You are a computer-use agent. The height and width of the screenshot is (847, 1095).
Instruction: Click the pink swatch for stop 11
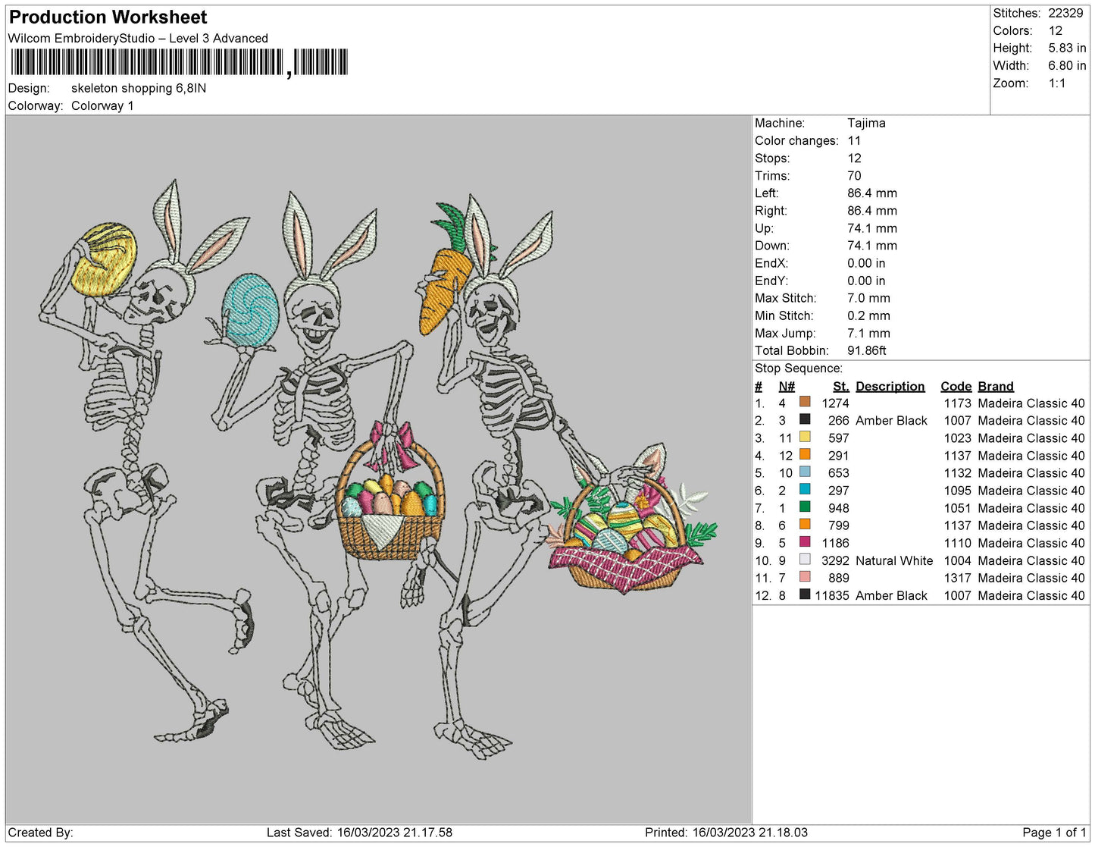pyautogui.click(x=805, y=576)
